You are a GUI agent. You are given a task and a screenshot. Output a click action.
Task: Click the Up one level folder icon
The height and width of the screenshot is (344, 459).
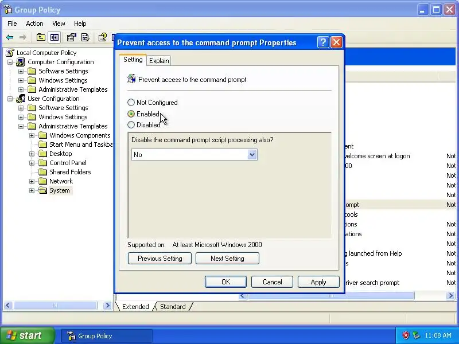coord(41,37)
